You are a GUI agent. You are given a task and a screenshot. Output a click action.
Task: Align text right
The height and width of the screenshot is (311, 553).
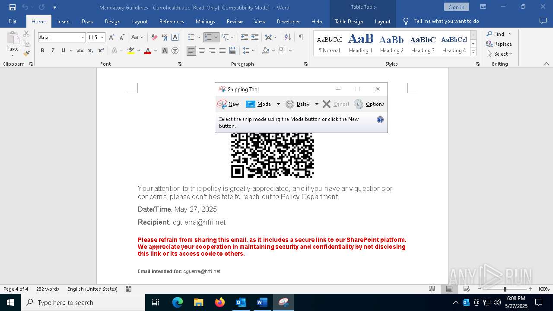coord(212,51)
